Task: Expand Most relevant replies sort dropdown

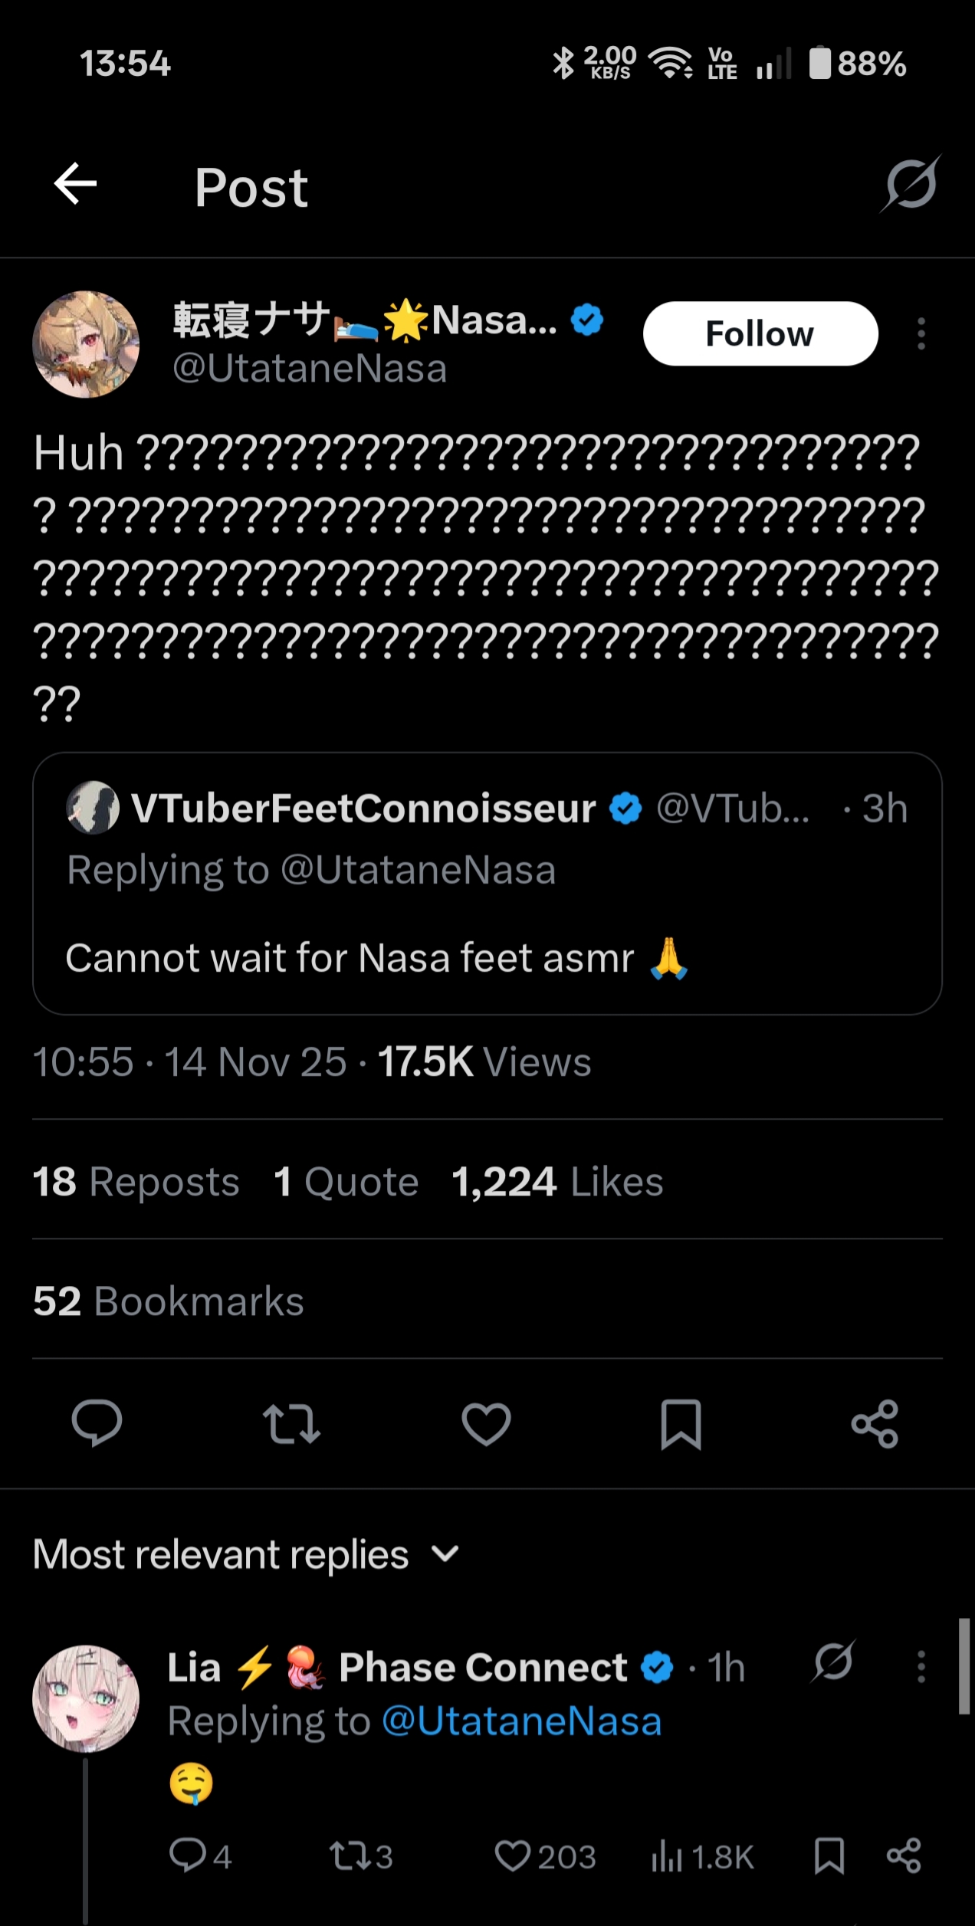Action: point(245,1554)
